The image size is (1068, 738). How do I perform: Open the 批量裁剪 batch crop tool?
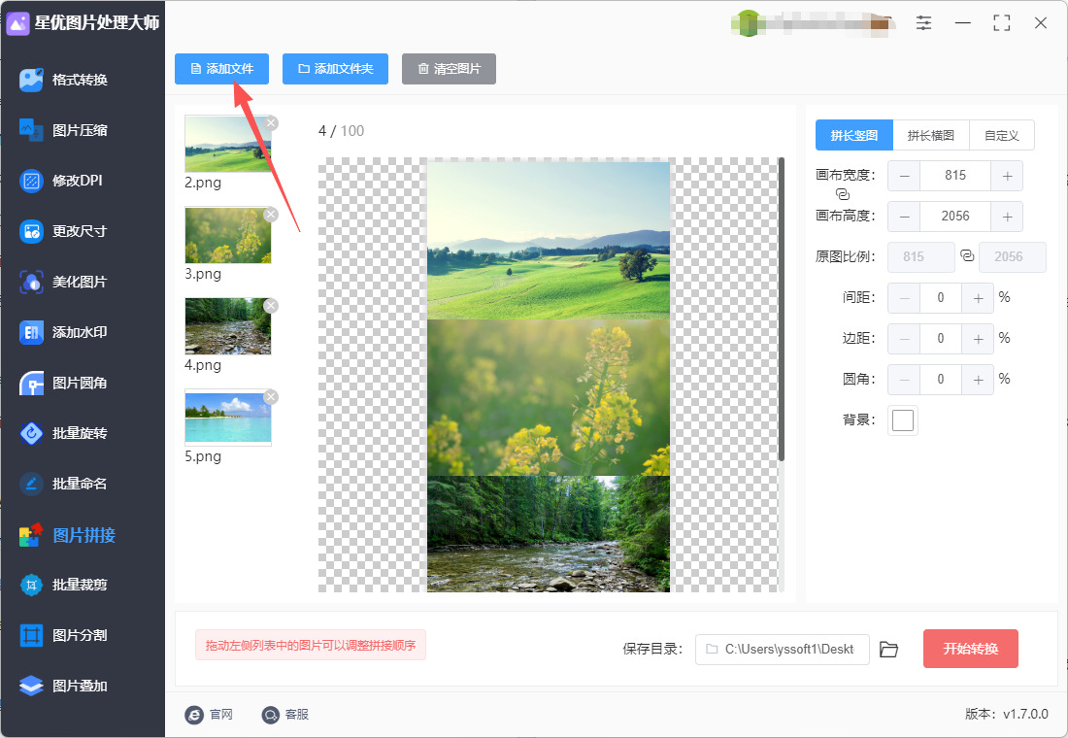(64, 585)
